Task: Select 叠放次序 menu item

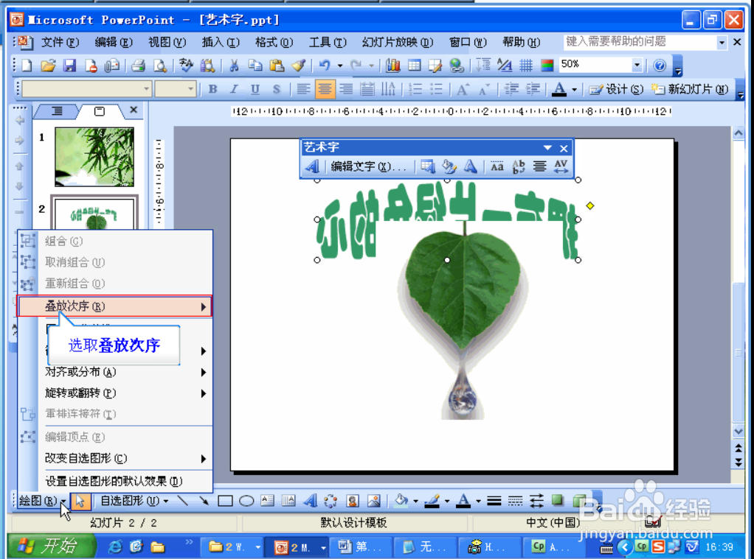Action: (115, 306)
